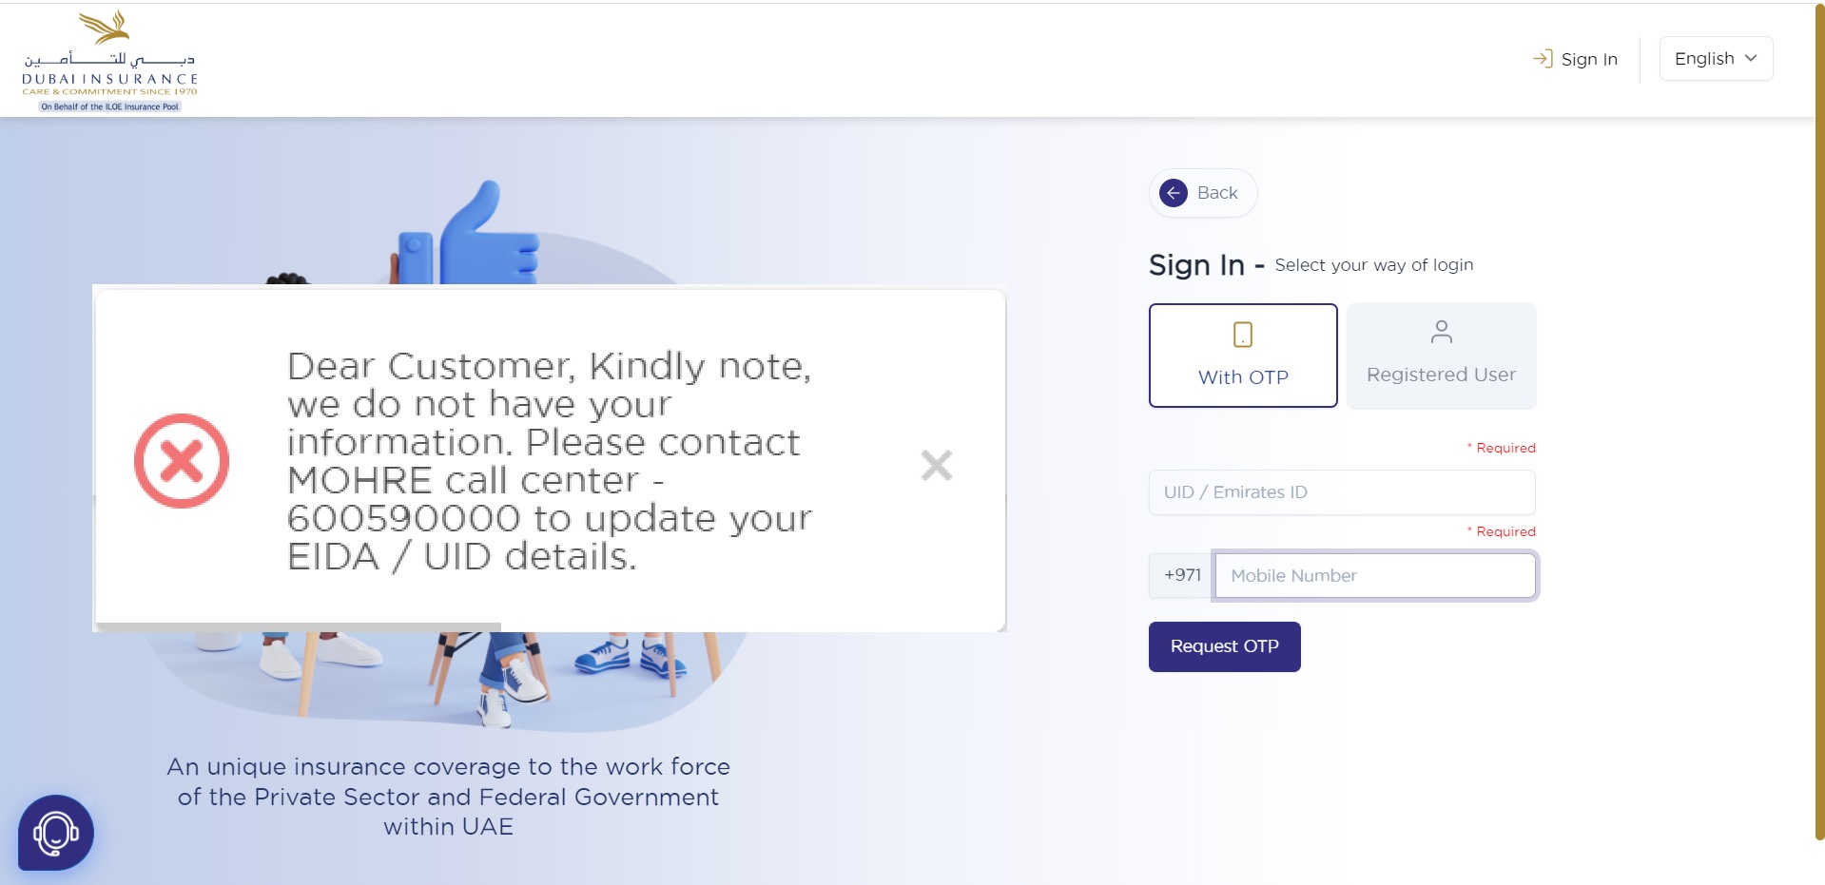The height and width of the screenshot is (885, 1825).
Task: Click the Sign In arrow icon in header
Action: [1542, 59]
